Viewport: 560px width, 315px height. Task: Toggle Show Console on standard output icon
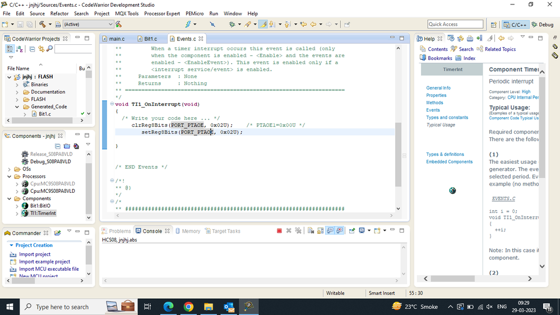point(330,231)
